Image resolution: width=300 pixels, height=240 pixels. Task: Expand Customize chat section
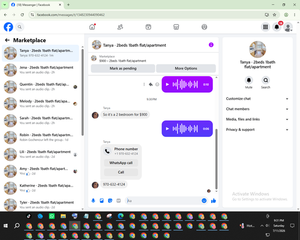pyautogui.click(x=257, y=98)
